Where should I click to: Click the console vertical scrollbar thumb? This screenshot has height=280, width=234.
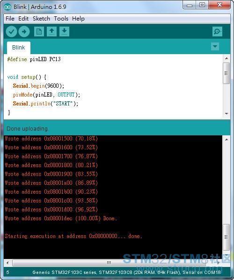coord(227,238)
